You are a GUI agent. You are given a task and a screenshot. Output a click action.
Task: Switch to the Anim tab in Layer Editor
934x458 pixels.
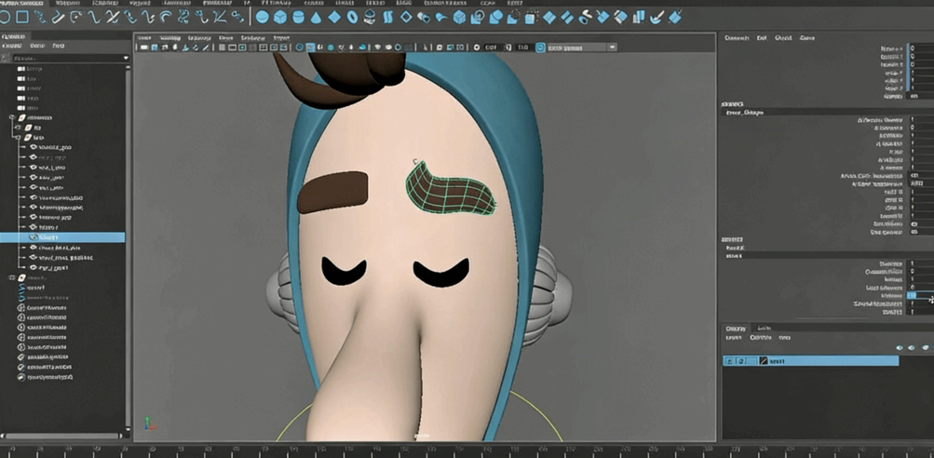click(x=763, y=328)
